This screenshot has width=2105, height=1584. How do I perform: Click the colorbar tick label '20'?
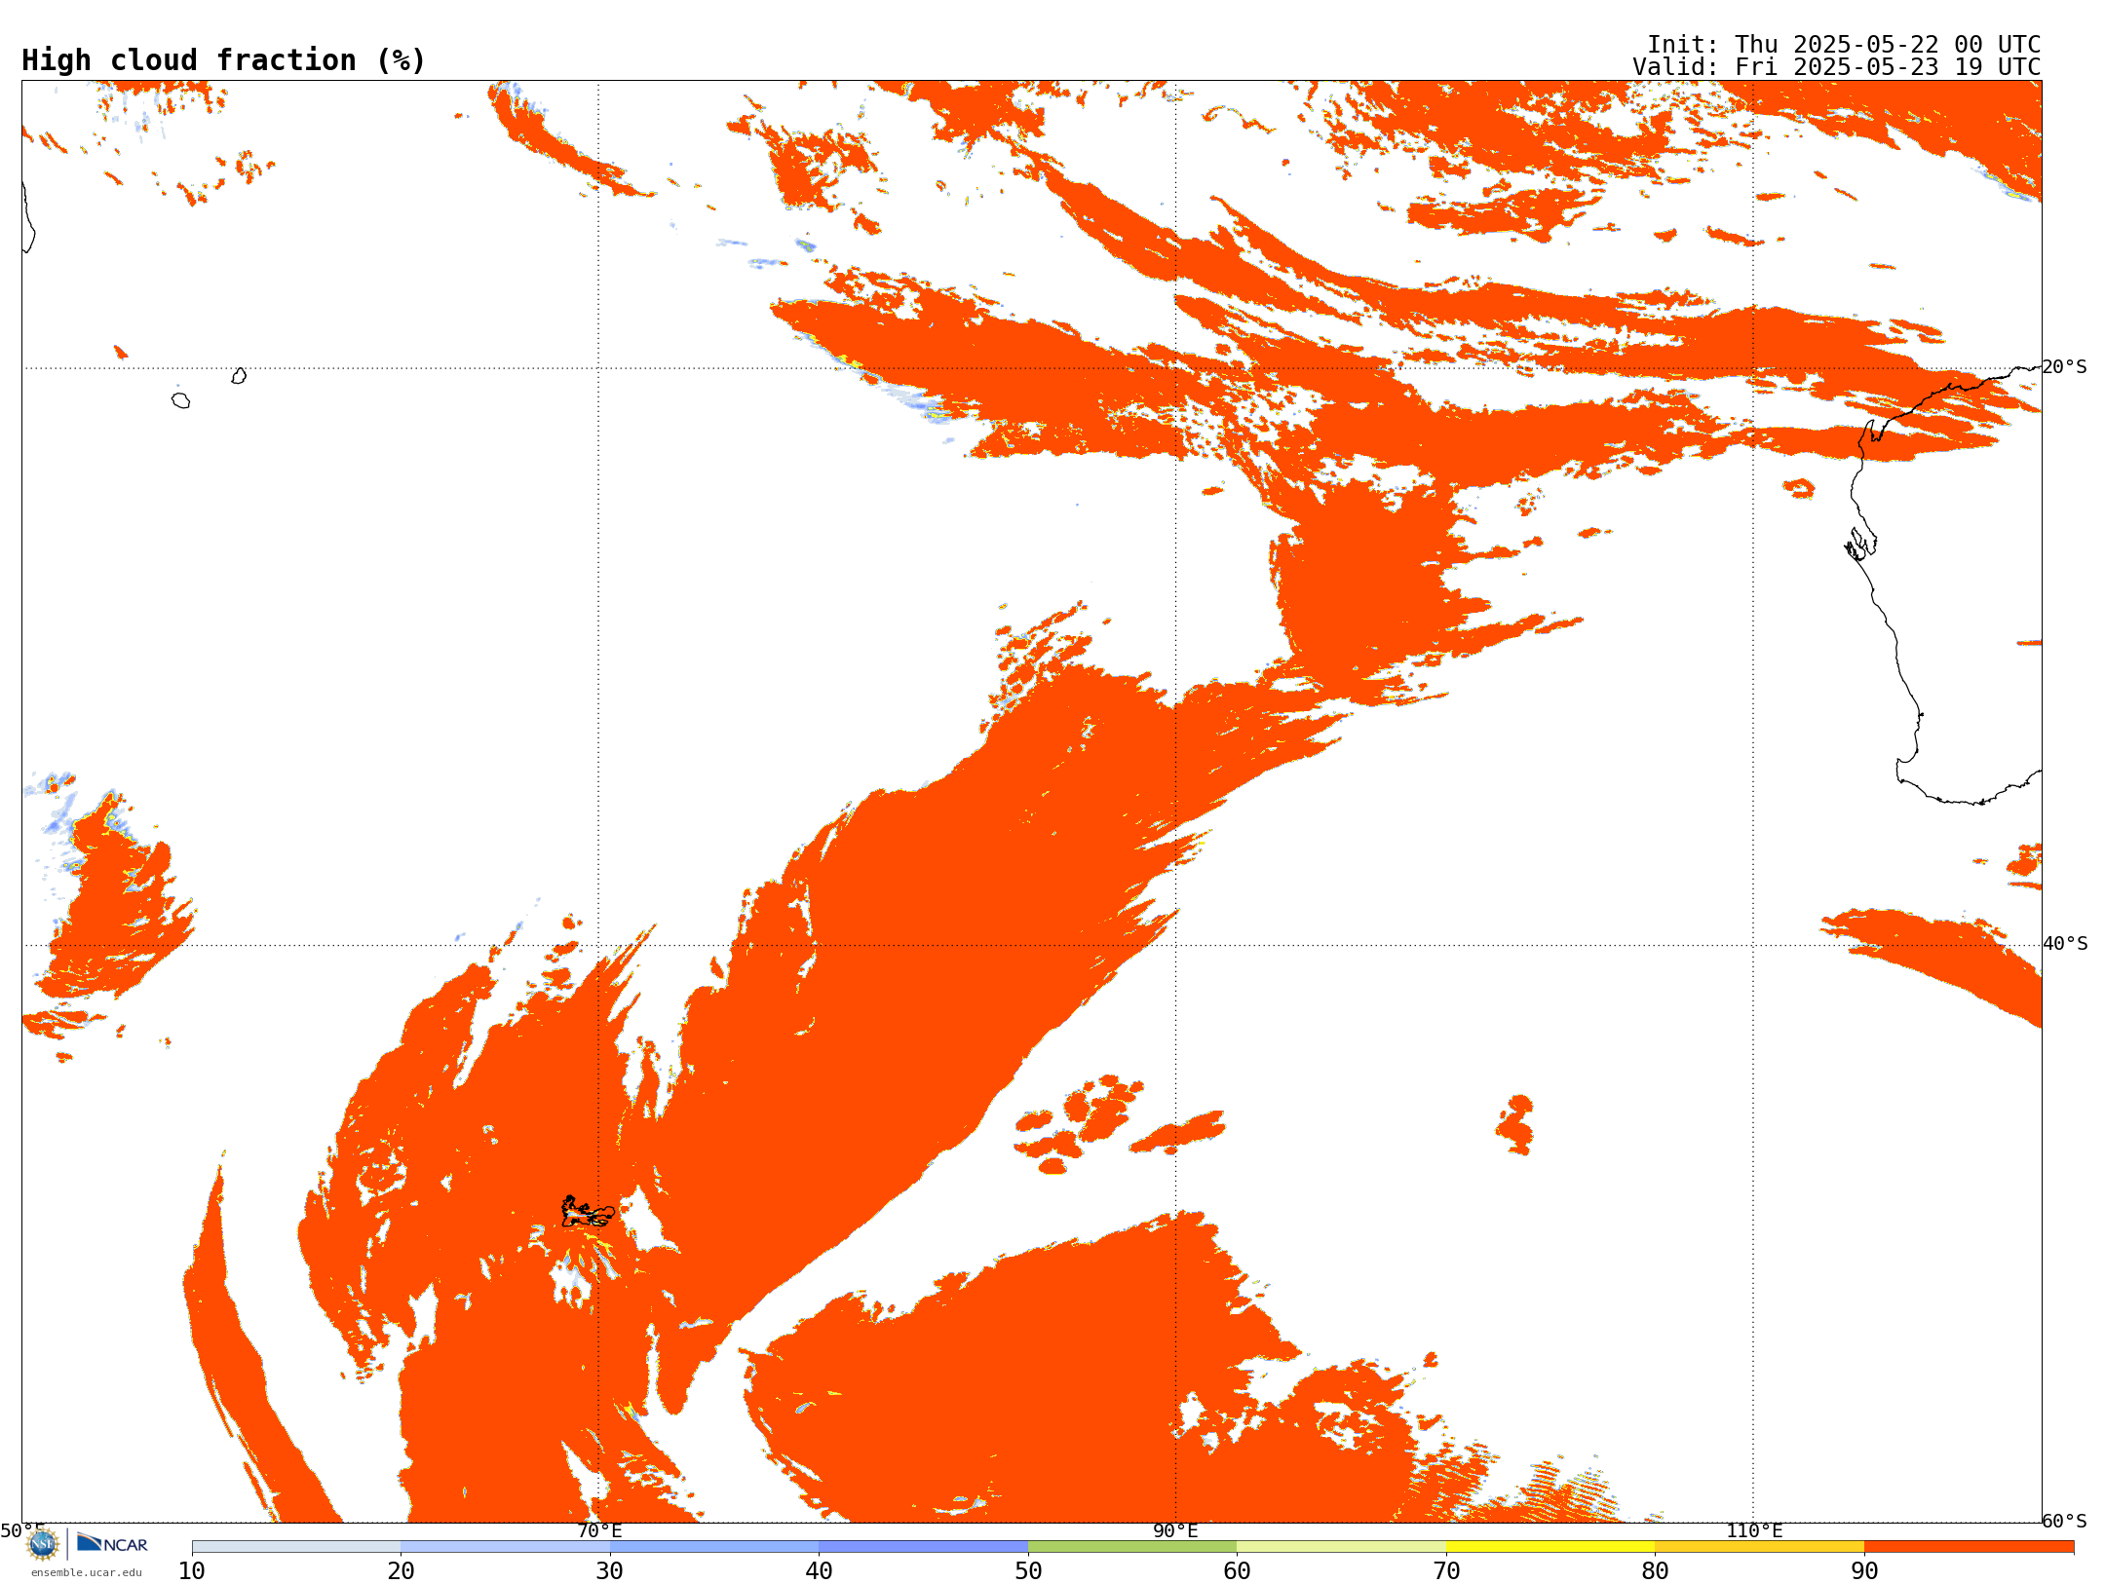coord(401,1570)
